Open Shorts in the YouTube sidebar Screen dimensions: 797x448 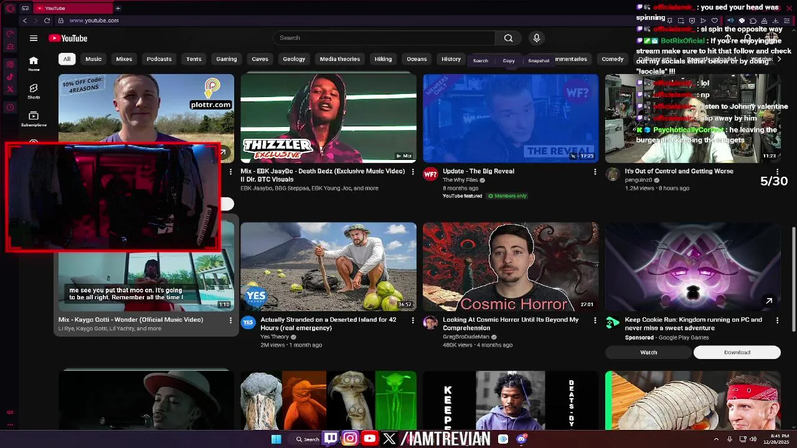[x=34, y=91]
